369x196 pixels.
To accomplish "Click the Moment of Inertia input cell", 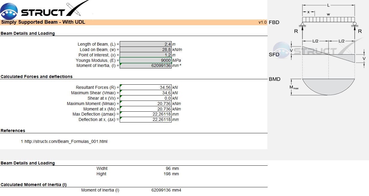I will click(145, 66).
